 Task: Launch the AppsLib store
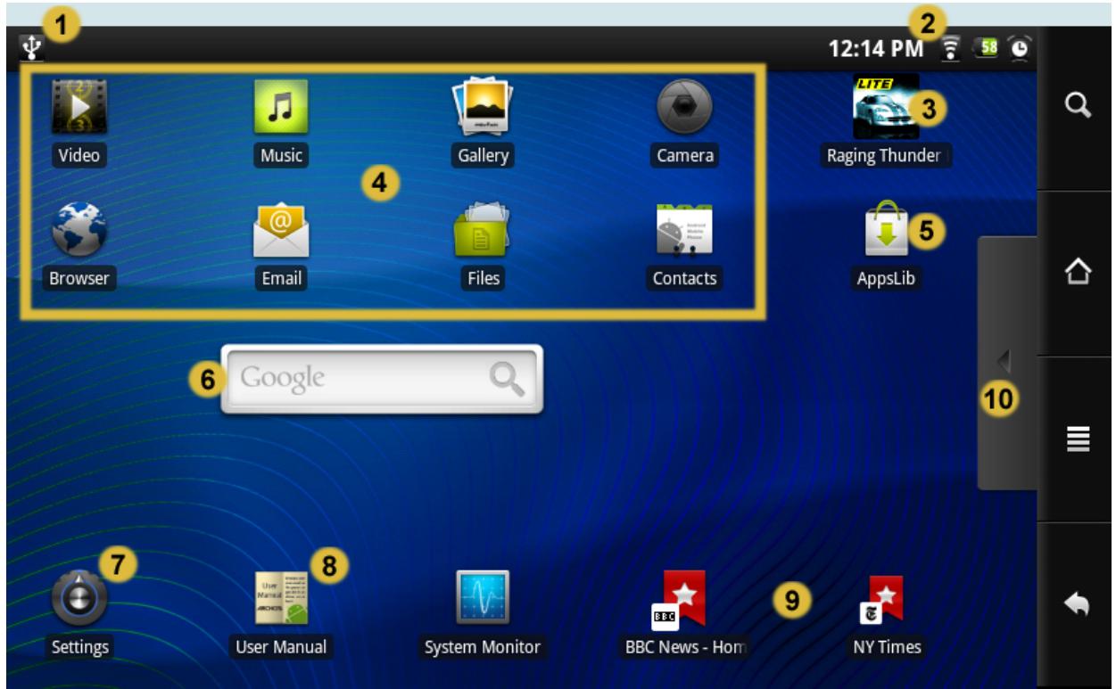[886, 229]
